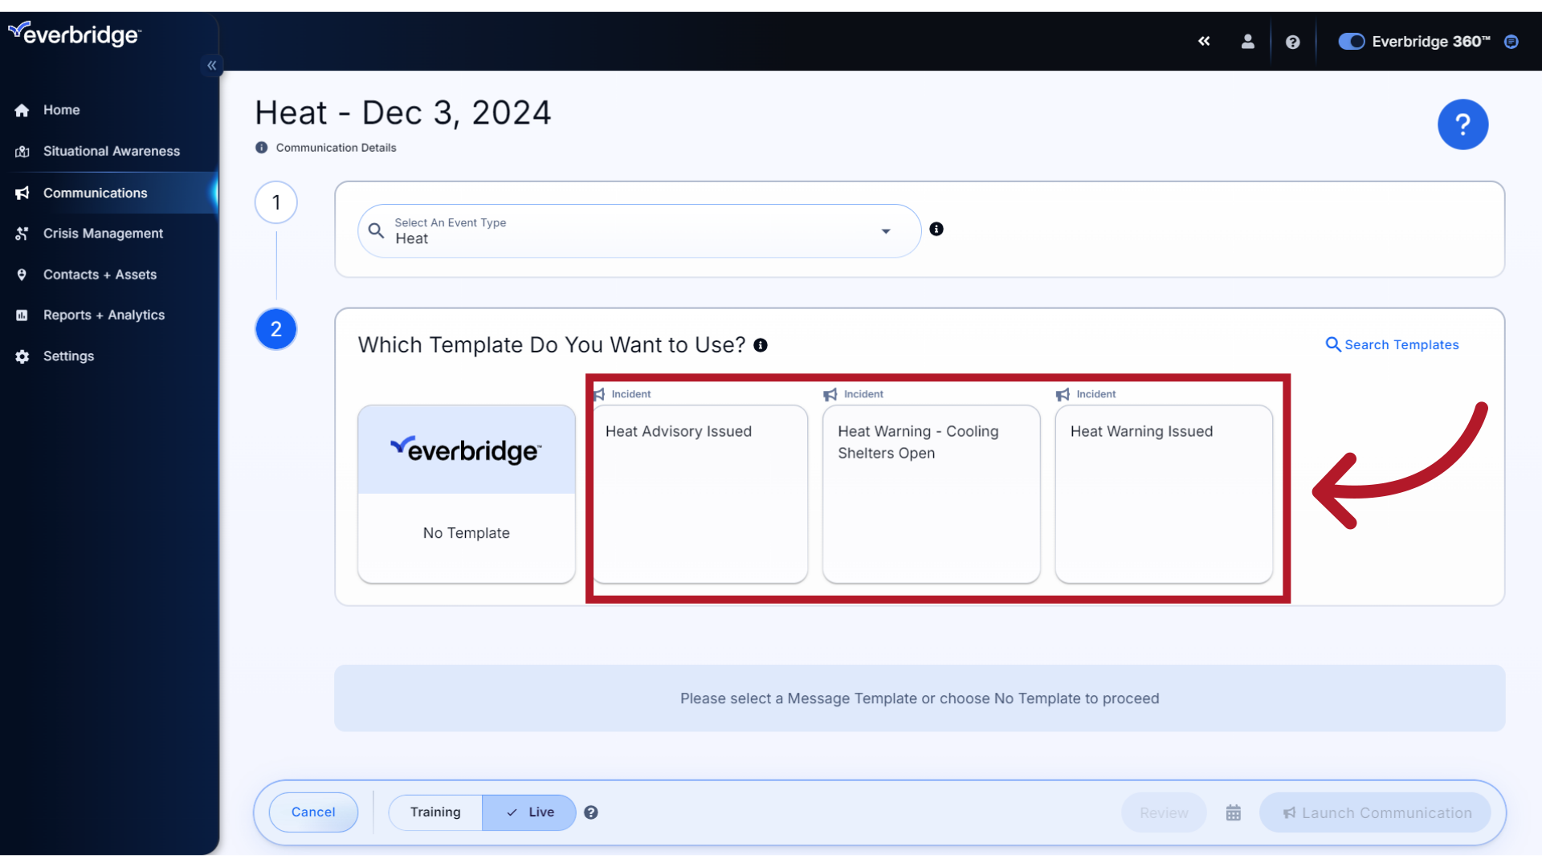Go to step 1 circle
Viewport: 1542px width, 867px height.
coord(276,202)
